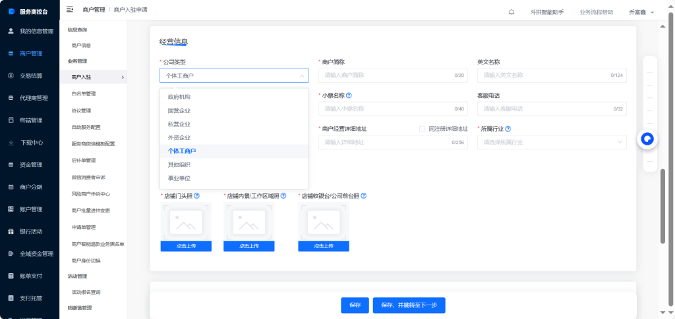Check the 同注册详细地址 checkbox
Viewport: 675px width, 319px height.
[423, 129]
